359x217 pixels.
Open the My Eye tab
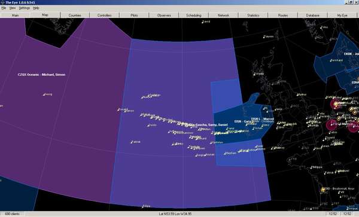(x=342, y=16)
